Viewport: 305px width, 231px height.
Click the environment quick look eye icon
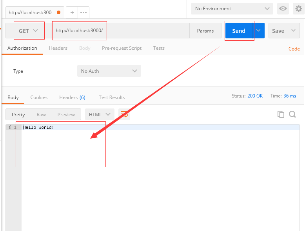283,9
